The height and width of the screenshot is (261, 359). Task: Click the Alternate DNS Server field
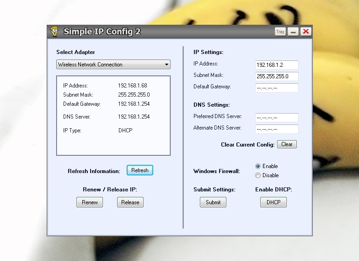coord(277,129)
